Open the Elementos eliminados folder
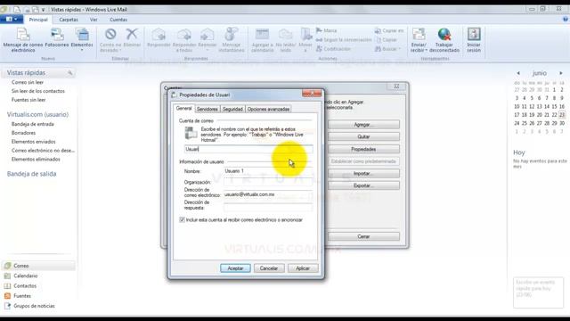 click(x=36, y=159)
